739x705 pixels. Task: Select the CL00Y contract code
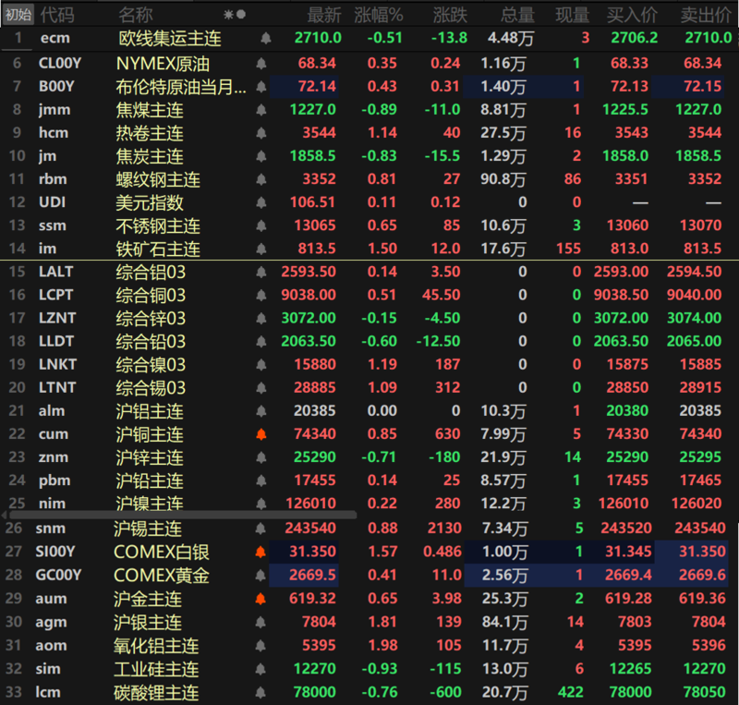click(x=60, y=63)
